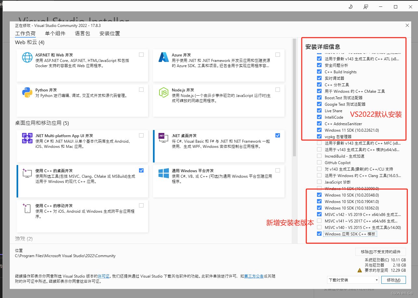Click the 桌面应用和移动应用 (5) section header
The image size is (418, 298).
42,123
